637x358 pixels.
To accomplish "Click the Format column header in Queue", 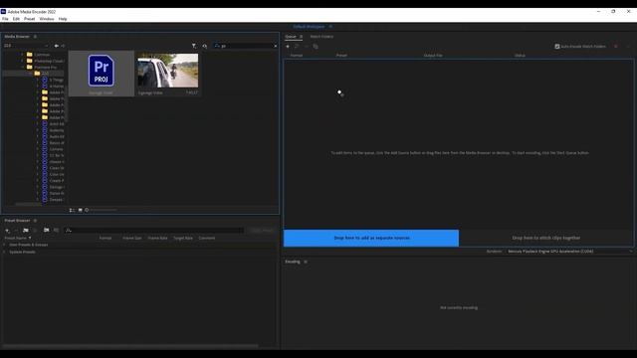I will (x=297, y=56).
